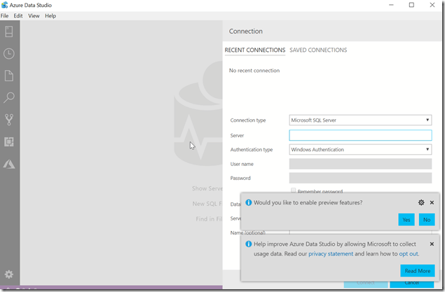Toggle the Remember password checkbox

293,190
